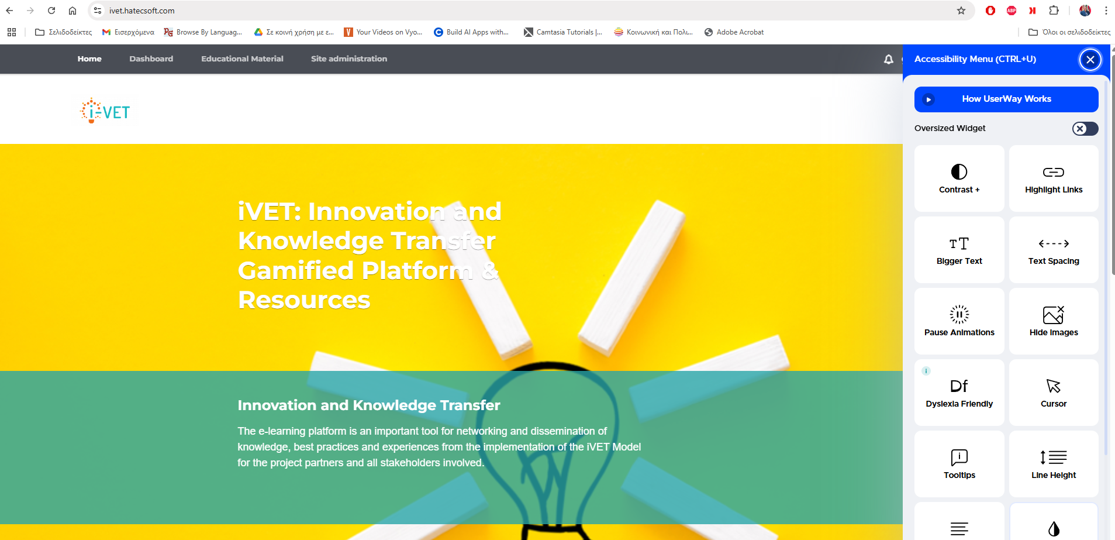1115x540 pixels.
Task: Enable the Cursor option
Action: pos(1054,393)
